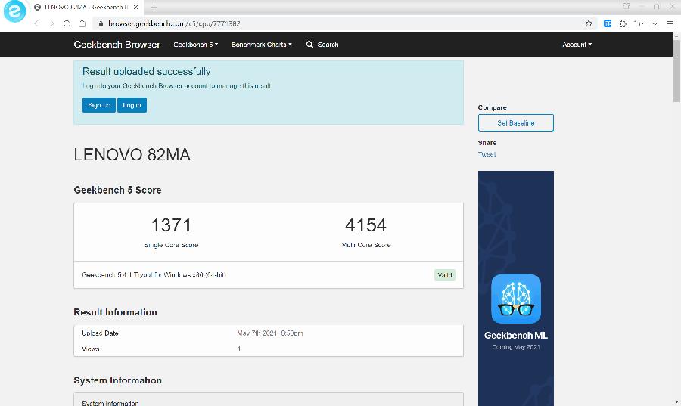This screenshot has height=406, width=681.
Task: Click the blue translate extension icon
Action: point(608,23)
